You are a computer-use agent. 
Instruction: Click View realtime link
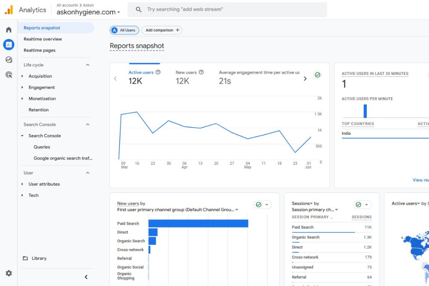421,180
